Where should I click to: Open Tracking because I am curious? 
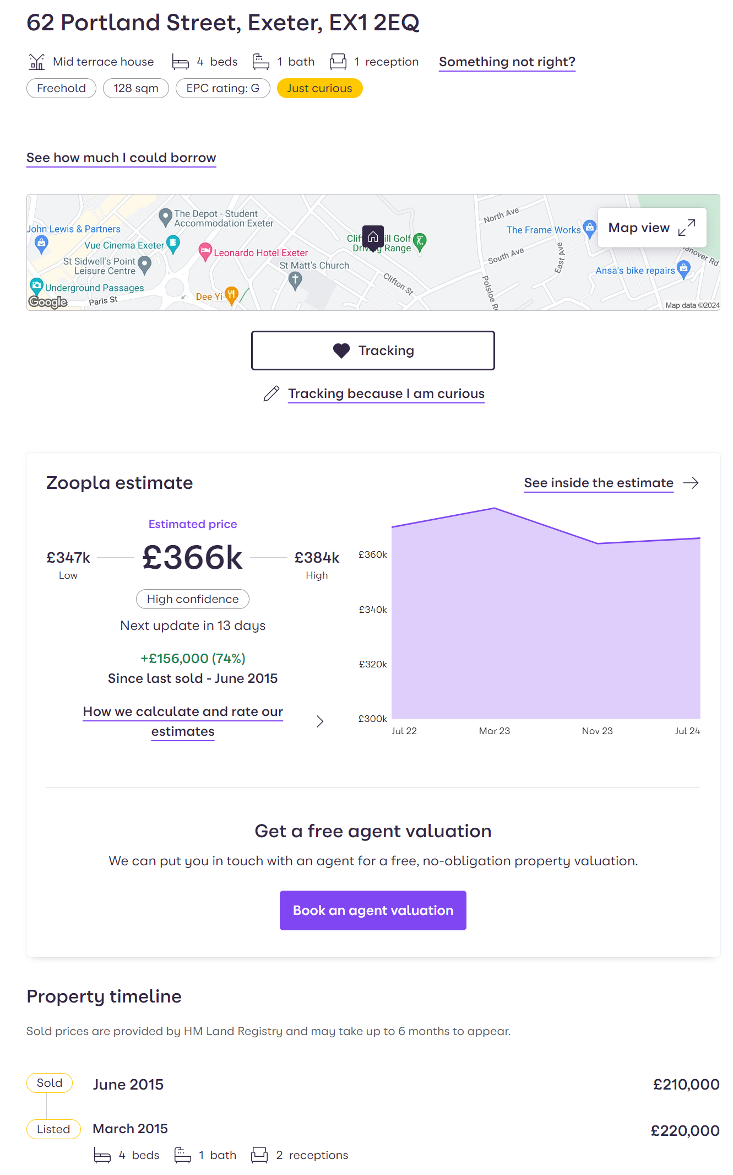pos(385,393)
